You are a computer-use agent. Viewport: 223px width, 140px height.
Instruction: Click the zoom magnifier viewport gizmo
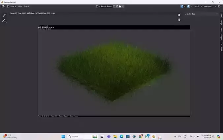pos(179,15)
